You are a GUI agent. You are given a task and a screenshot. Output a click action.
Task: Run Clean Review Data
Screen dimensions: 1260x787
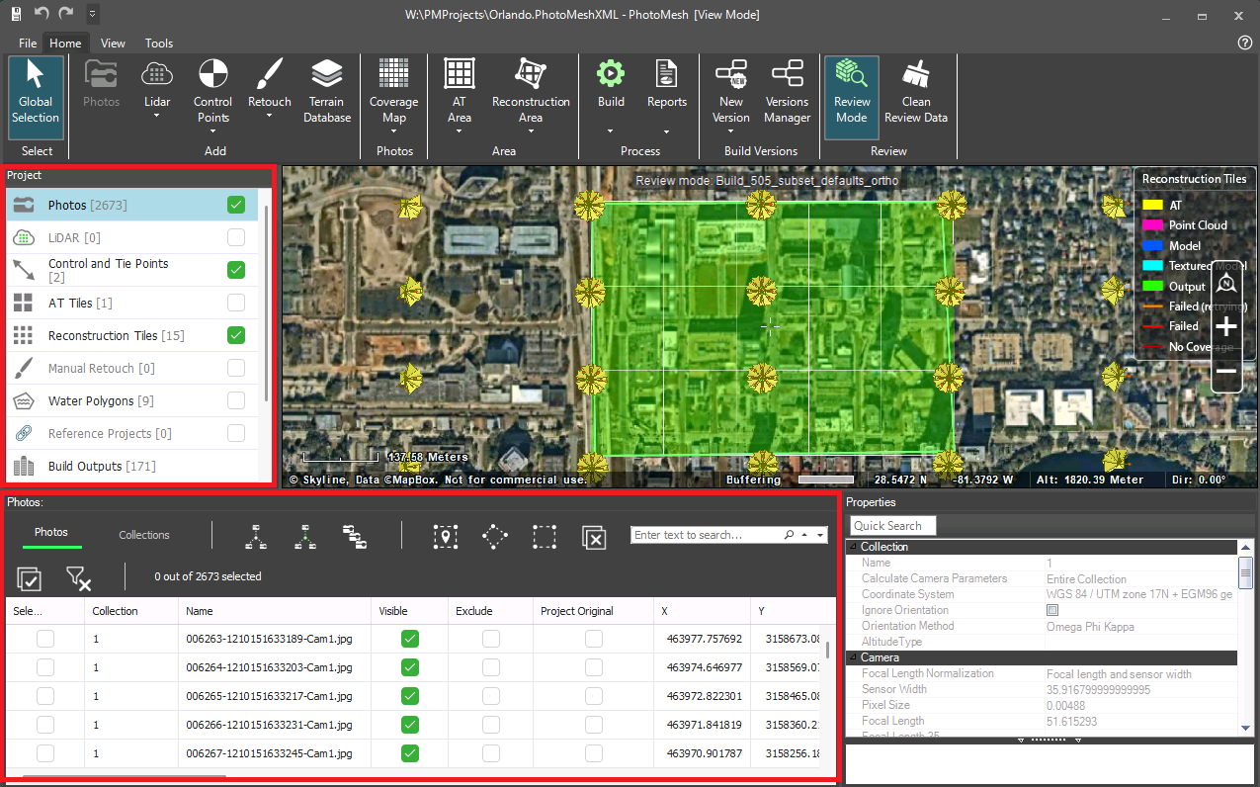pos(916,92)
